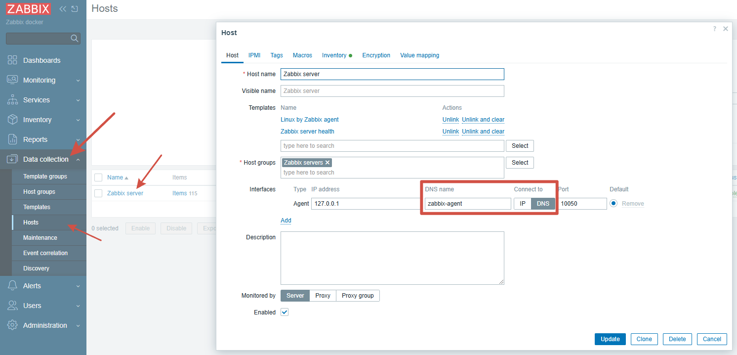Switch Connect to option to IP

[523, 204]
